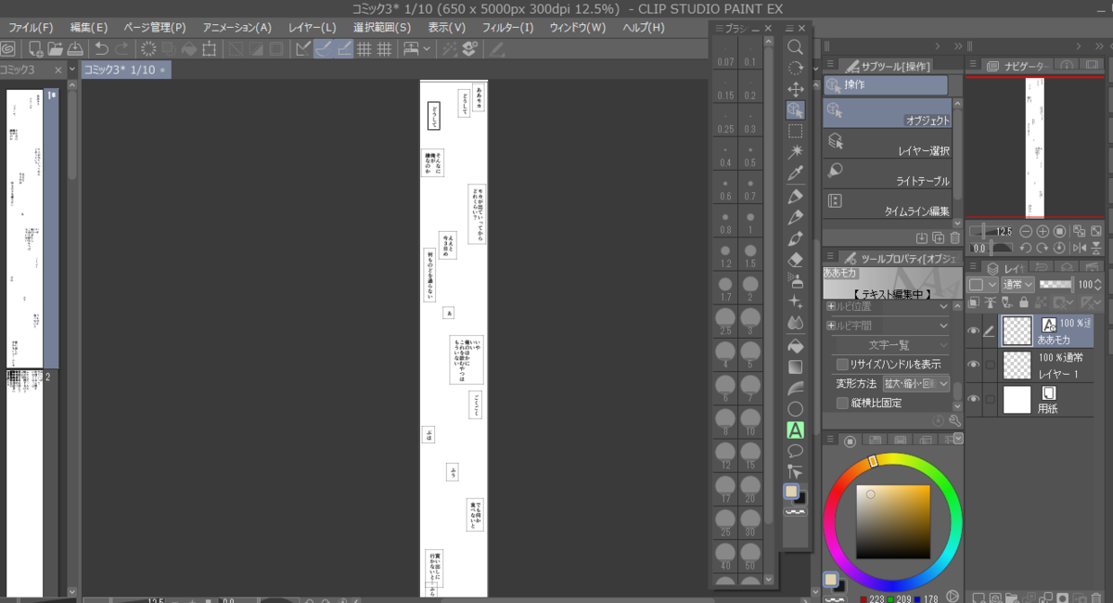Screen dimensions: 1113x603
Task: Select オブジェクト sub tool
Action: pos(888,112)
